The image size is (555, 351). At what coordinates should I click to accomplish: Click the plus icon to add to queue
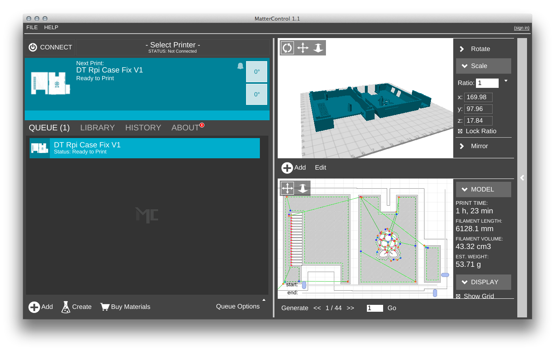coord(34,307)
